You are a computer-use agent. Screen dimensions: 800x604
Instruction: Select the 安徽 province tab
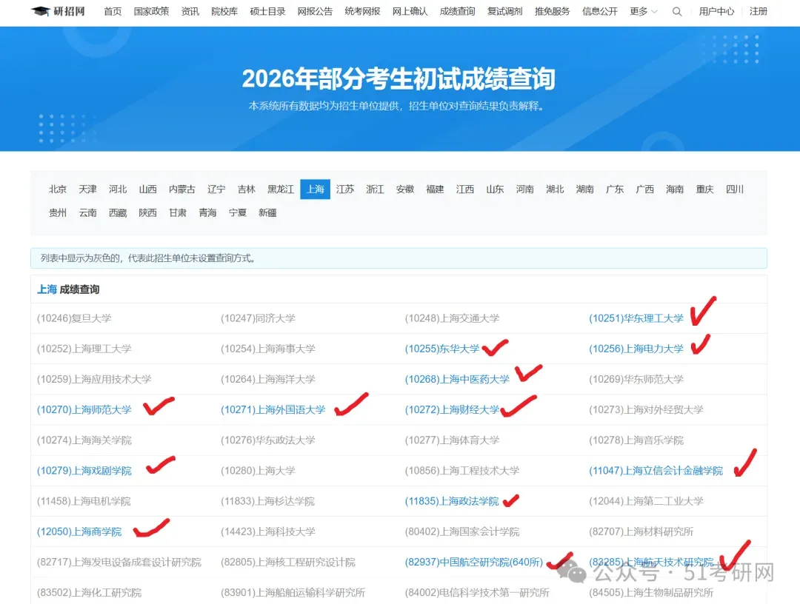405,189
